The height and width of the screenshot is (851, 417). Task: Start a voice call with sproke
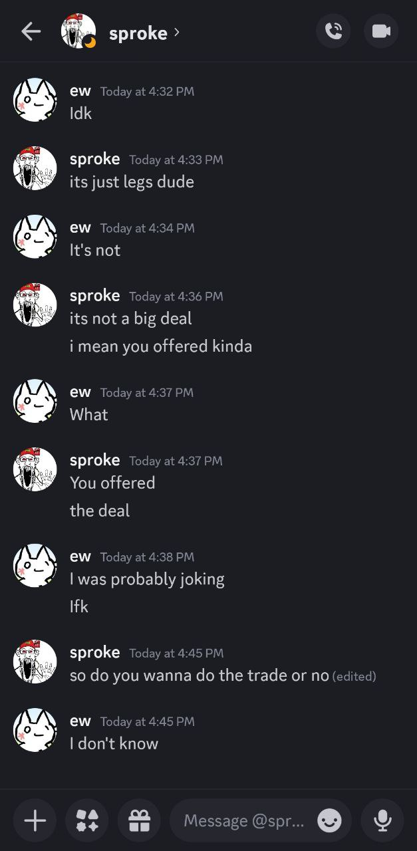[x=333, y=31]
